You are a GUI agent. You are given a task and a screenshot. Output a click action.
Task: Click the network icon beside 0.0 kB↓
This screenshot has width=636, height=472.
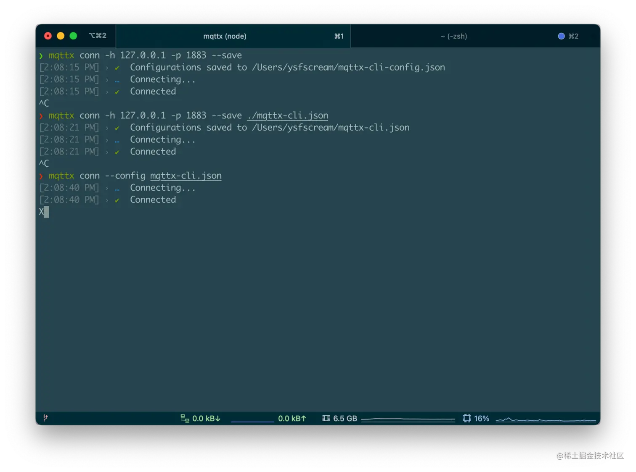pyautogui.click(x=185, y=418)
